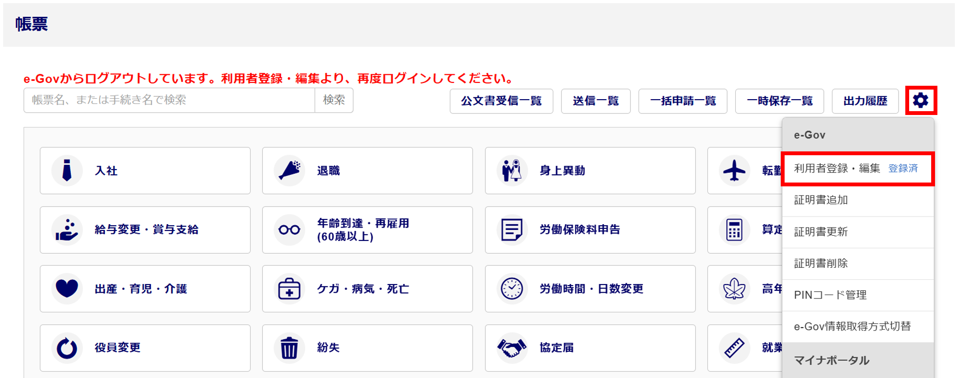Click the wedding couple icon for 身上異動
This screenshot has height=378, width=958.
(512, 171)
